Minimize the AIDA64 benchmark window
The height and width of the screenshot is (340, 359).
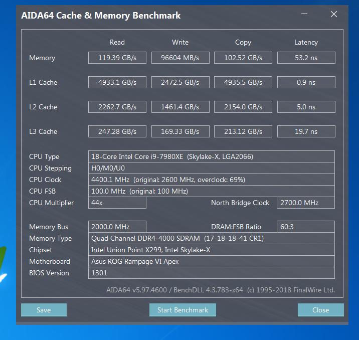304,14
